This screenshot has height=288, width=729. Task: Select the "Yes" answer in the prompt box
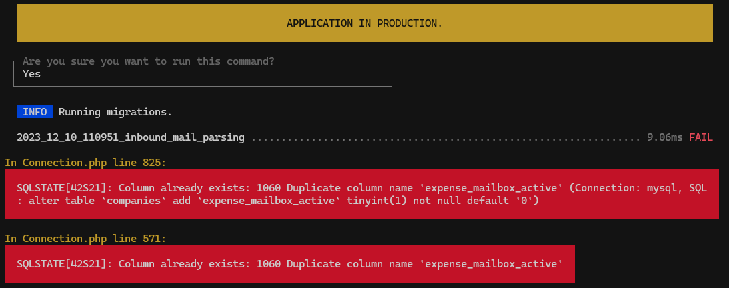click(31, 74)
